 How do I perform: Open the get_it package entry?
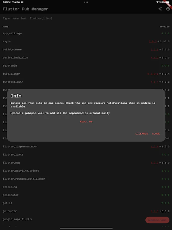(86, 203)
